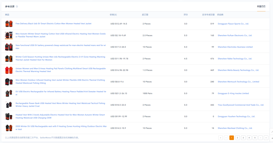Go to next page with single-right arrow
This screenshot has height=143, width=273.
pos(260,138)
